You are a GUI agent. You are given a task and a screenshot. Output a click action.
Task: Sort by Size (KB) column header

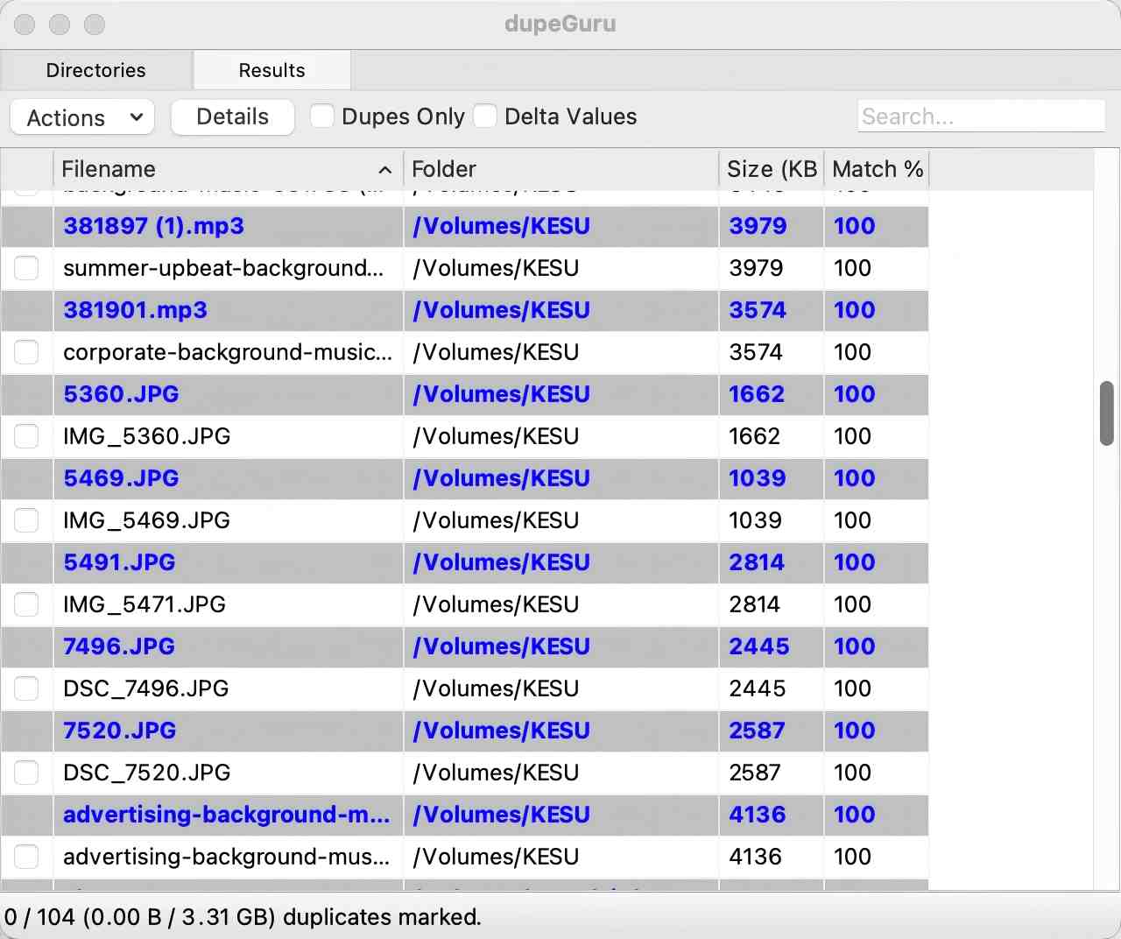coord(771,169)
